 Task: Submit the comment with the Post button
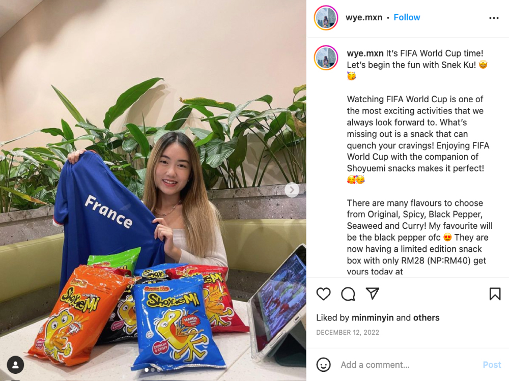pos(492,365)
